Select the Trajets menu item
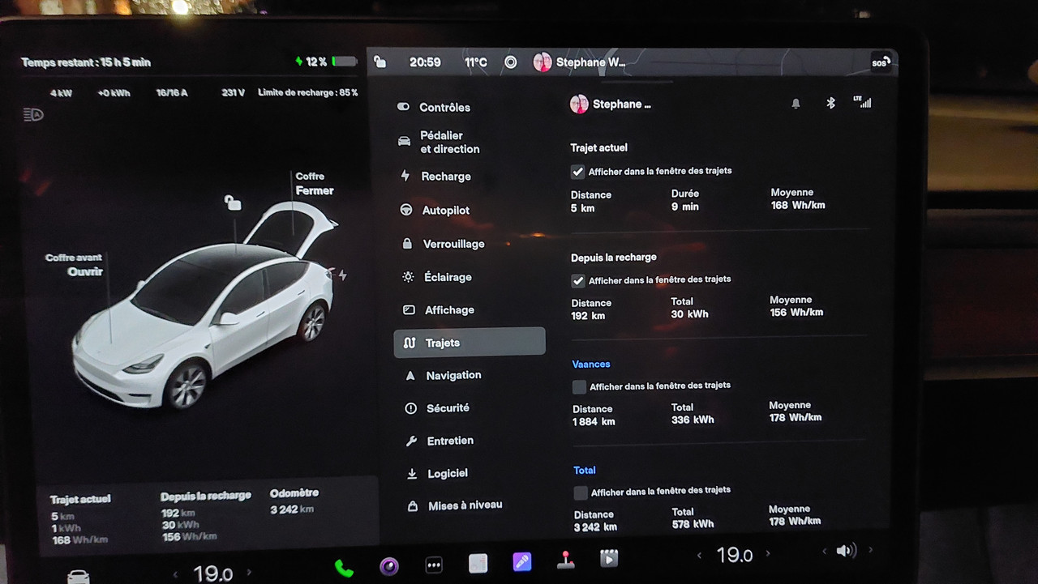The width and height of the screenshot is (1038, 584). [x=470, y=342]
